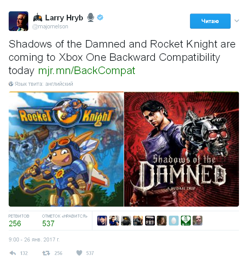
Task: Click the Larry Hryb display name
Action: (64, 18)
